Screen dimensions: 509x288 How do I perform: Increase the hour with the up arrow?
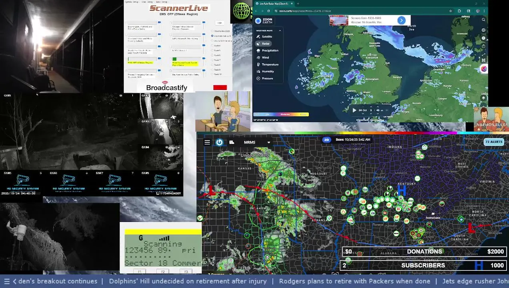point(371,106)
